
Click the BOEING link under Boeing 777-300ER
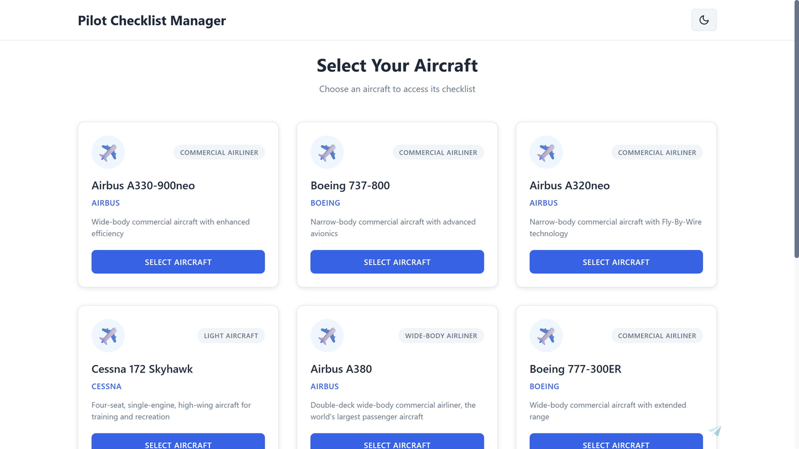[544, 386]
